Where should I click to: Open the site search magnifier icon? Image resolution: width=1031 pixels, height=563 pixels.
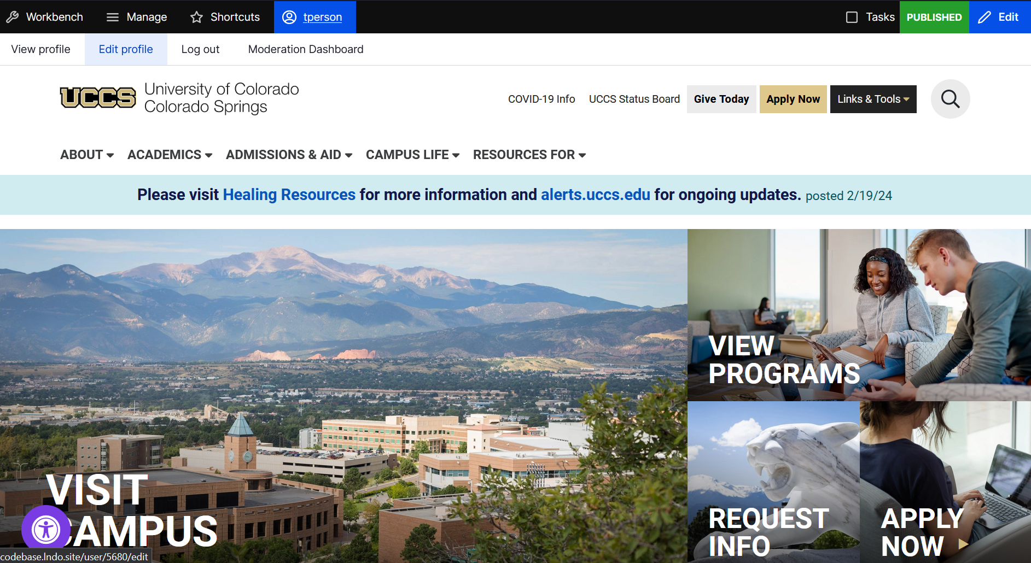coord(951,99)
